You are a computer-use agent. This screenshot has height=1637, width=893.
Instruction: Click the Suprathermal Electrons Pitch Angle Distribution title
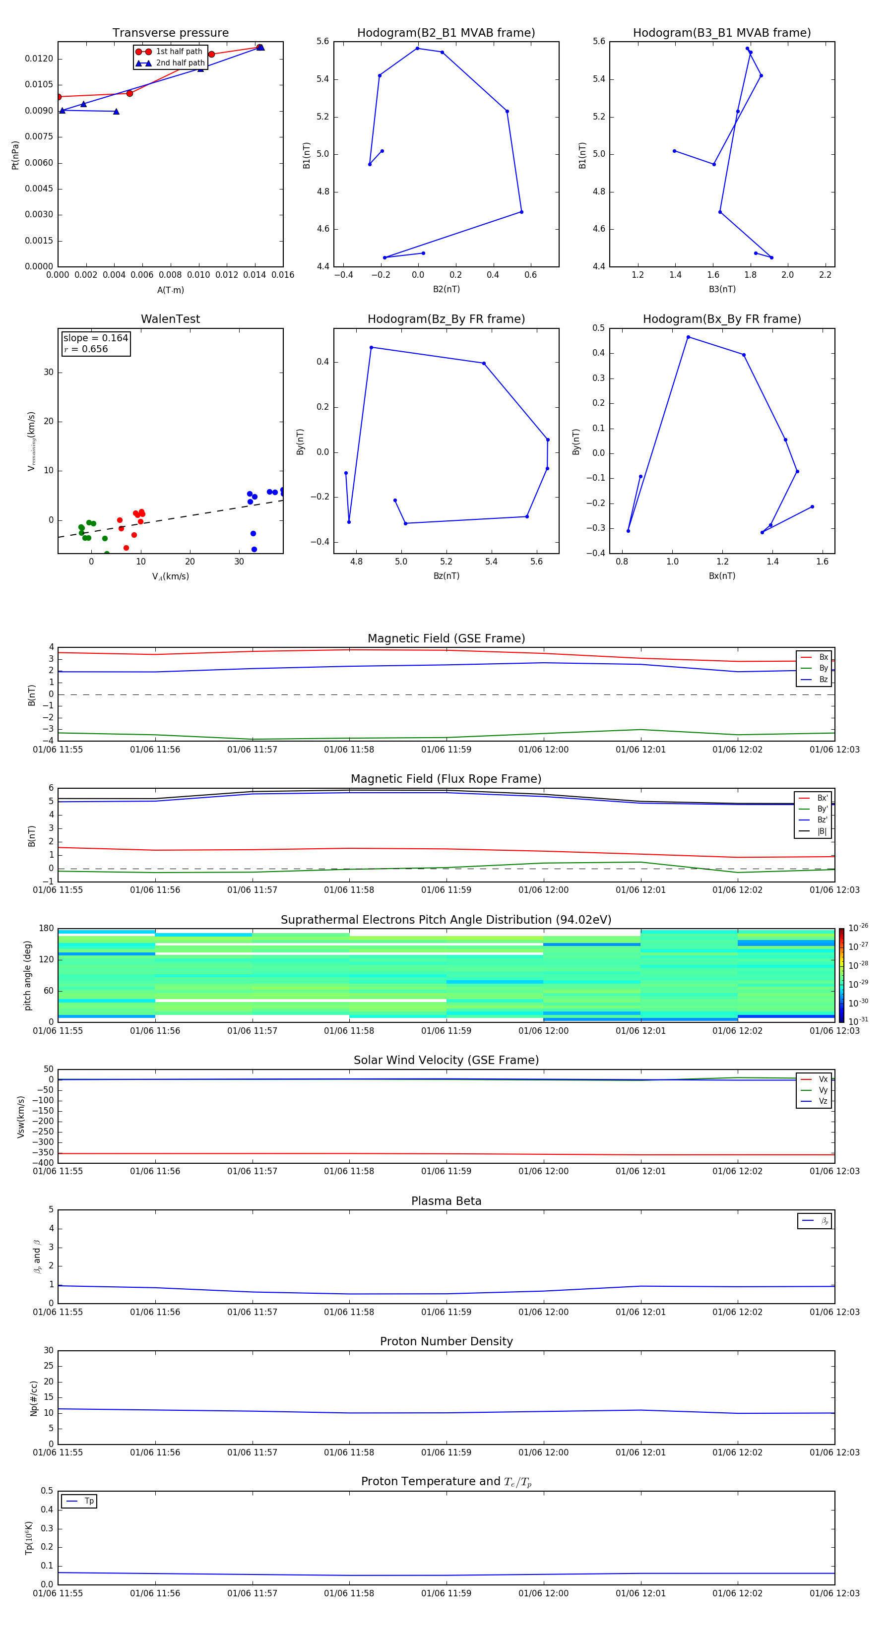446,920
